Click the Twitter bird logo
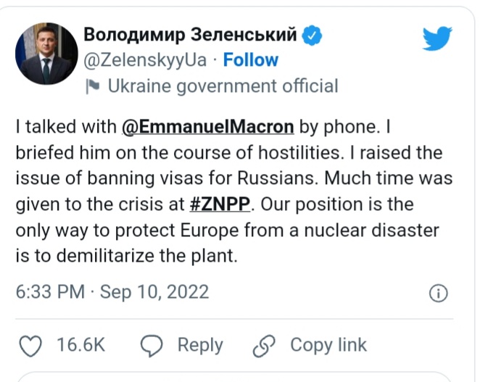Image resolution: width=480 pixels, height=382 pixels. [437, 38]
